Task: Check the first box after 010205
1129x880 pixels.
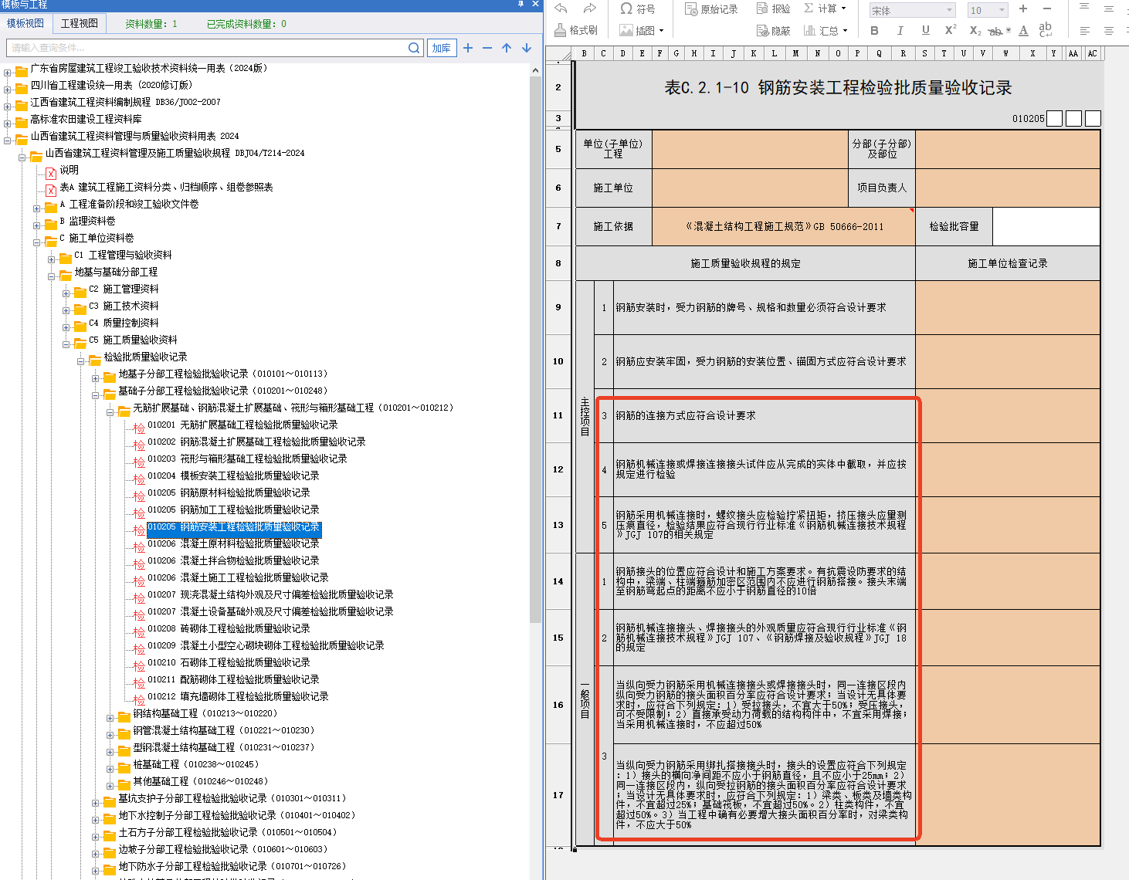Action: 1054,118
